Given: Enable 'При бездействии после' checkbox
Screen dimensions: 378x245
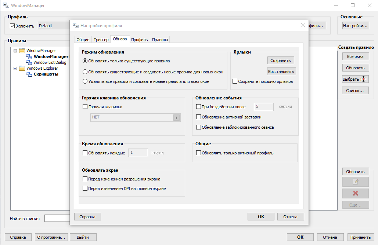Looking at the screenshot, I should [198, 107].
